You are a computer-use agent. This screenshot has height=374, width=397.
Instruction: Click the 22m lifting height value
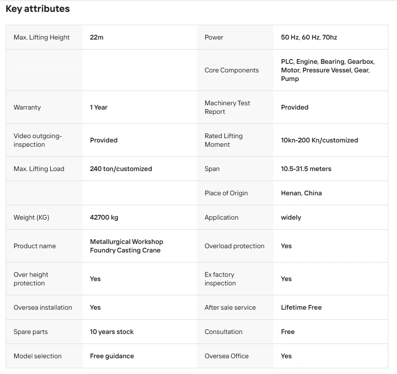96,37
